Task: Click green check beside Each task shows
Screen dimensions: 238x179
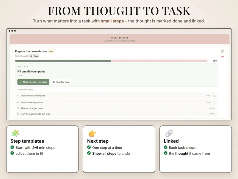Action: coord(166,147)
